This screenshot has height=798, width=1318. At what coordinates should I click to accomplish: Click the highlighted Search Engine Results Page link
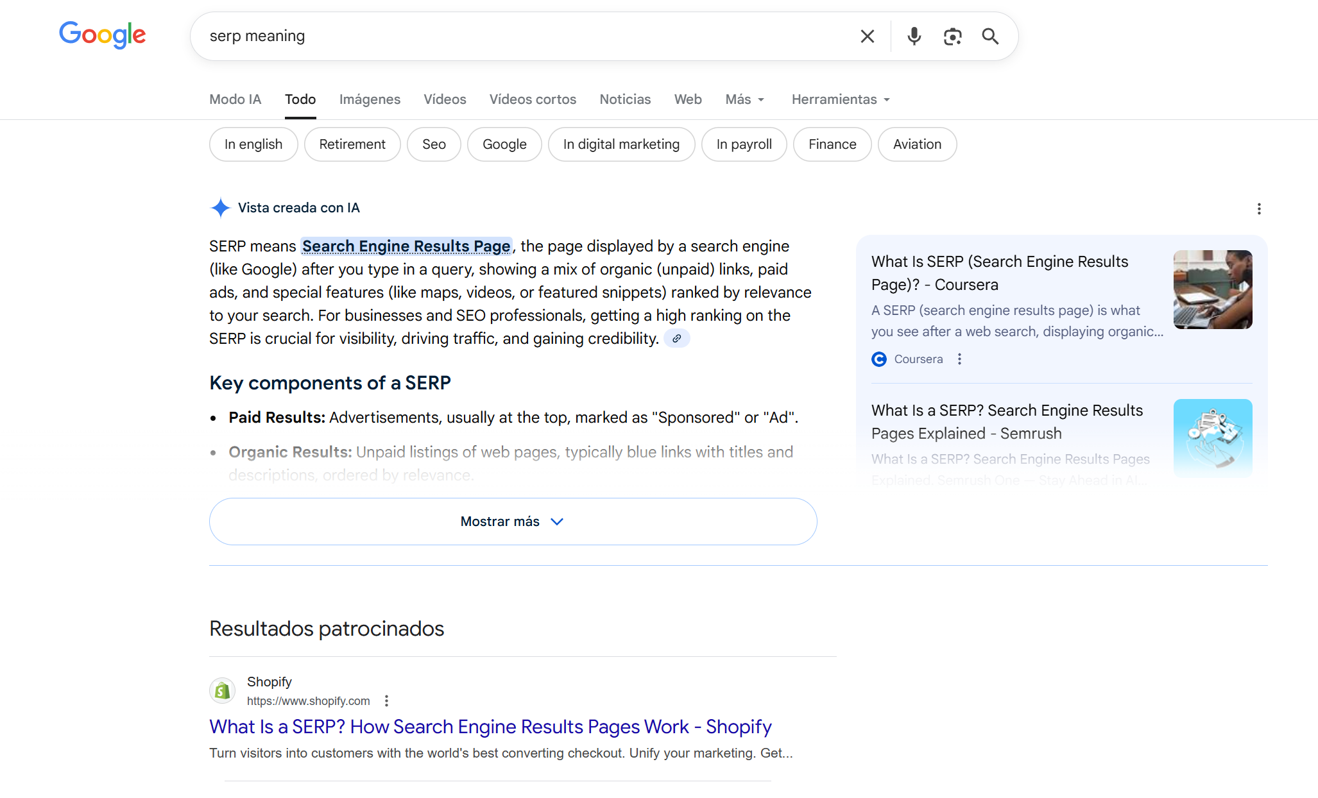(x=406, y=246)
